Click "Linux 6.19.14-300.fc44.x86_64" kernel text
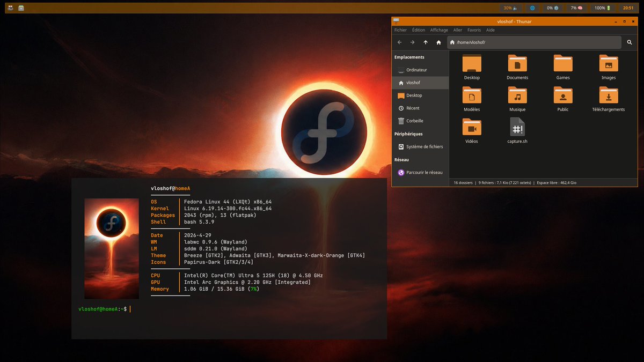This screenshot has height=362, width=644. point(228,209)
